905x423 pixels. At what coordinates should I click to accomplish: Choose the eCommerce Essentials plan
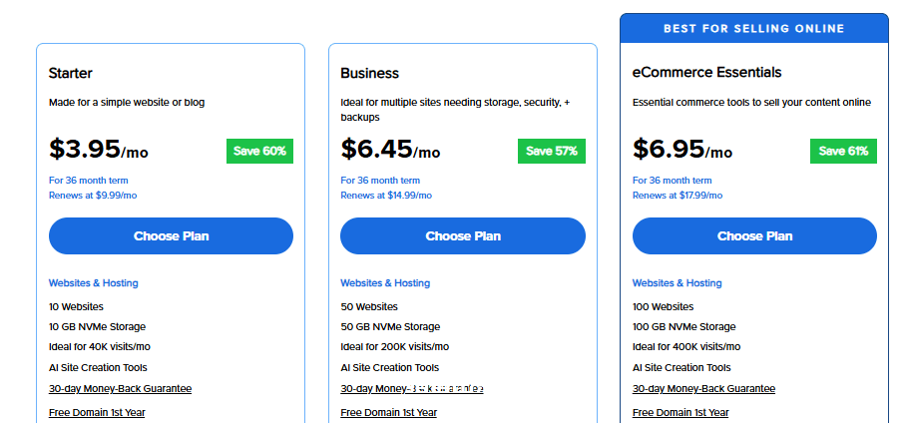tap(754, 236)
